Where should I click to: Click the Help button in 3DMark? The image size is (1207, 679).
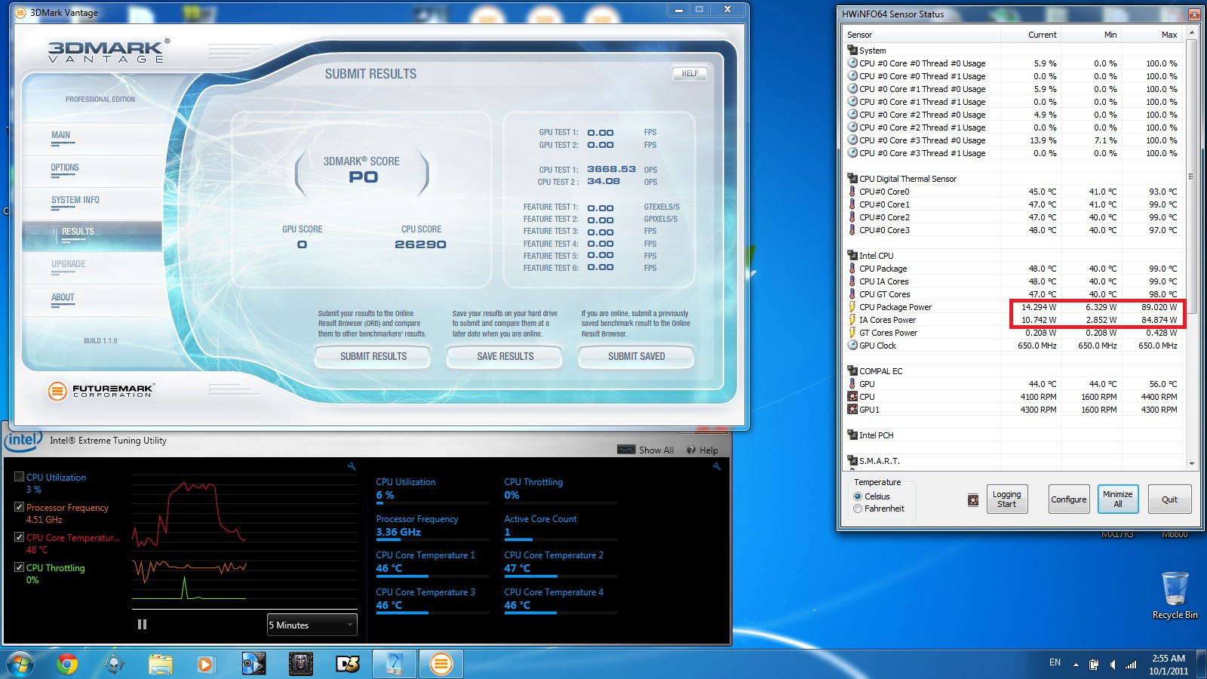point(689,73)
